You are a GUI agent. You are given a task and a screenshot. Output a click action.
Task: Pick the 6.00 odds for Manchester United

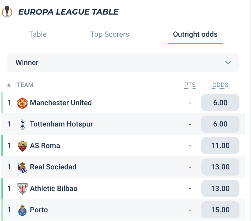tap(220, 103)
